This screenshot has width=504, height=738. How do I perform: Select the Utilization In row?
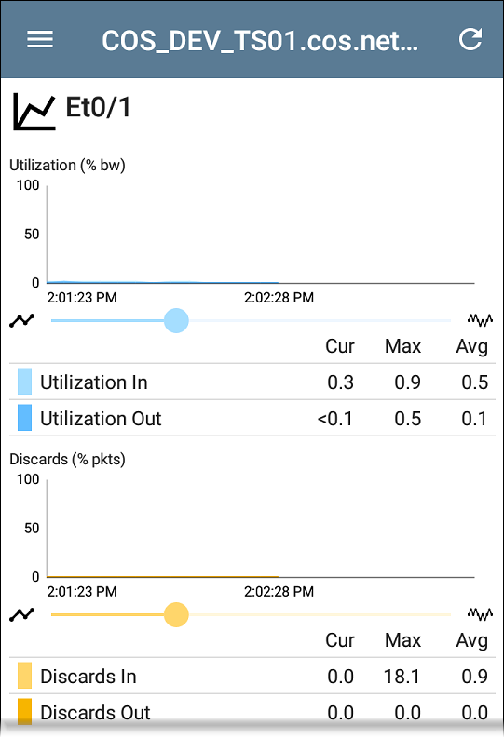[252, 382]
